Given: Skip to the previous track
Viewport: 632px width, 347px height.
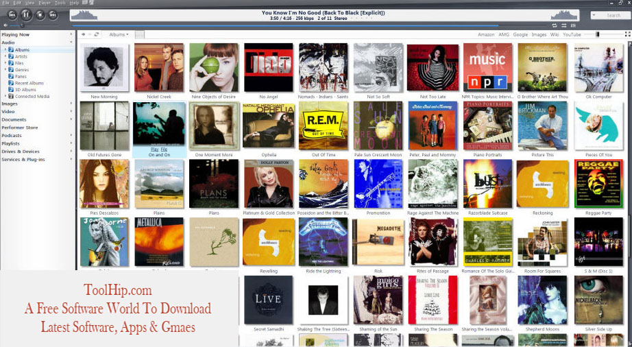Looking at the screenshot, I should pos(12,15).
